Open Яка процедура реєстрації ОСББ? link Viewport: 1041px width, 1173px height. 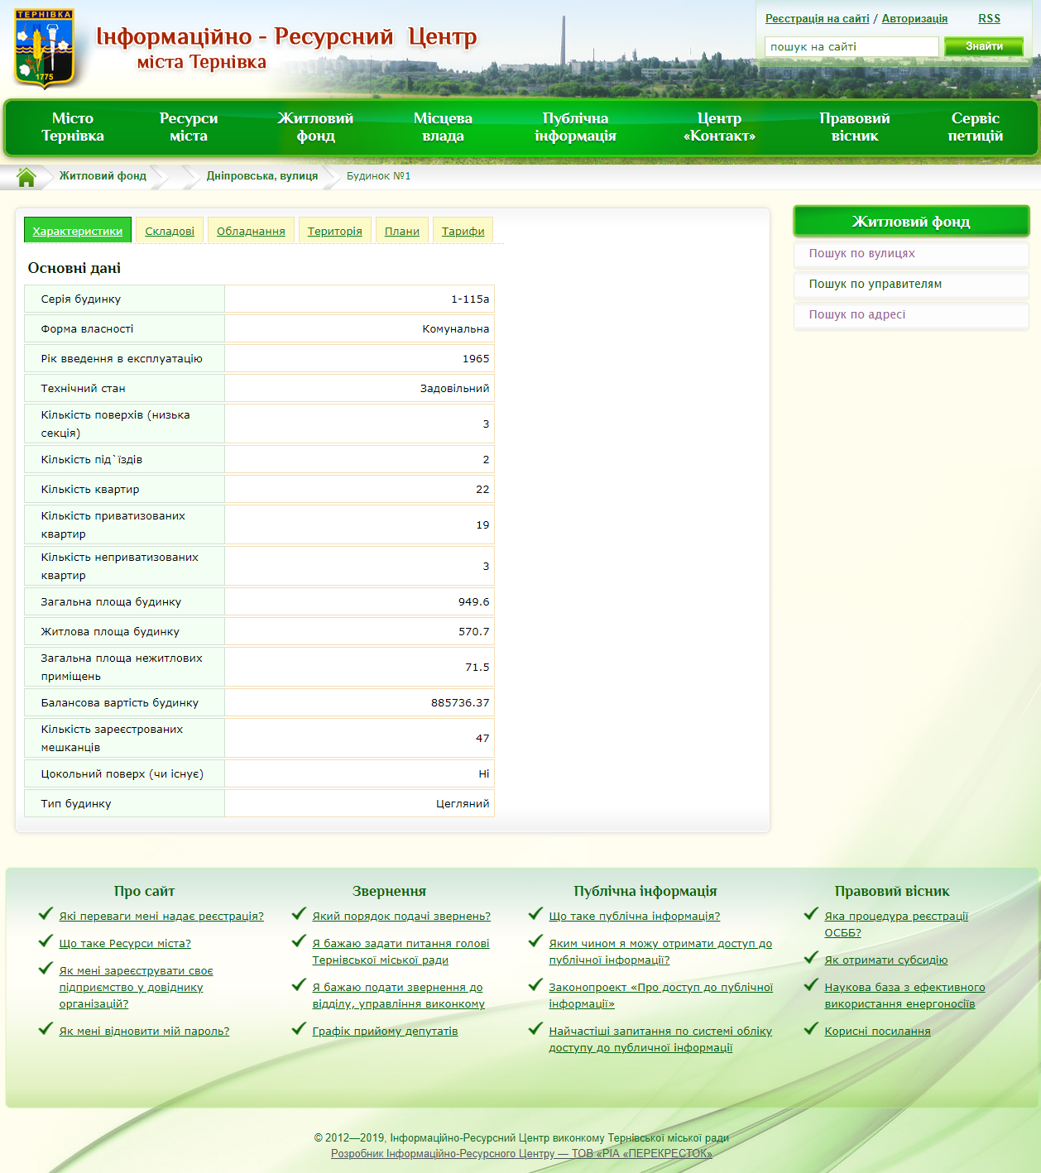896,925
